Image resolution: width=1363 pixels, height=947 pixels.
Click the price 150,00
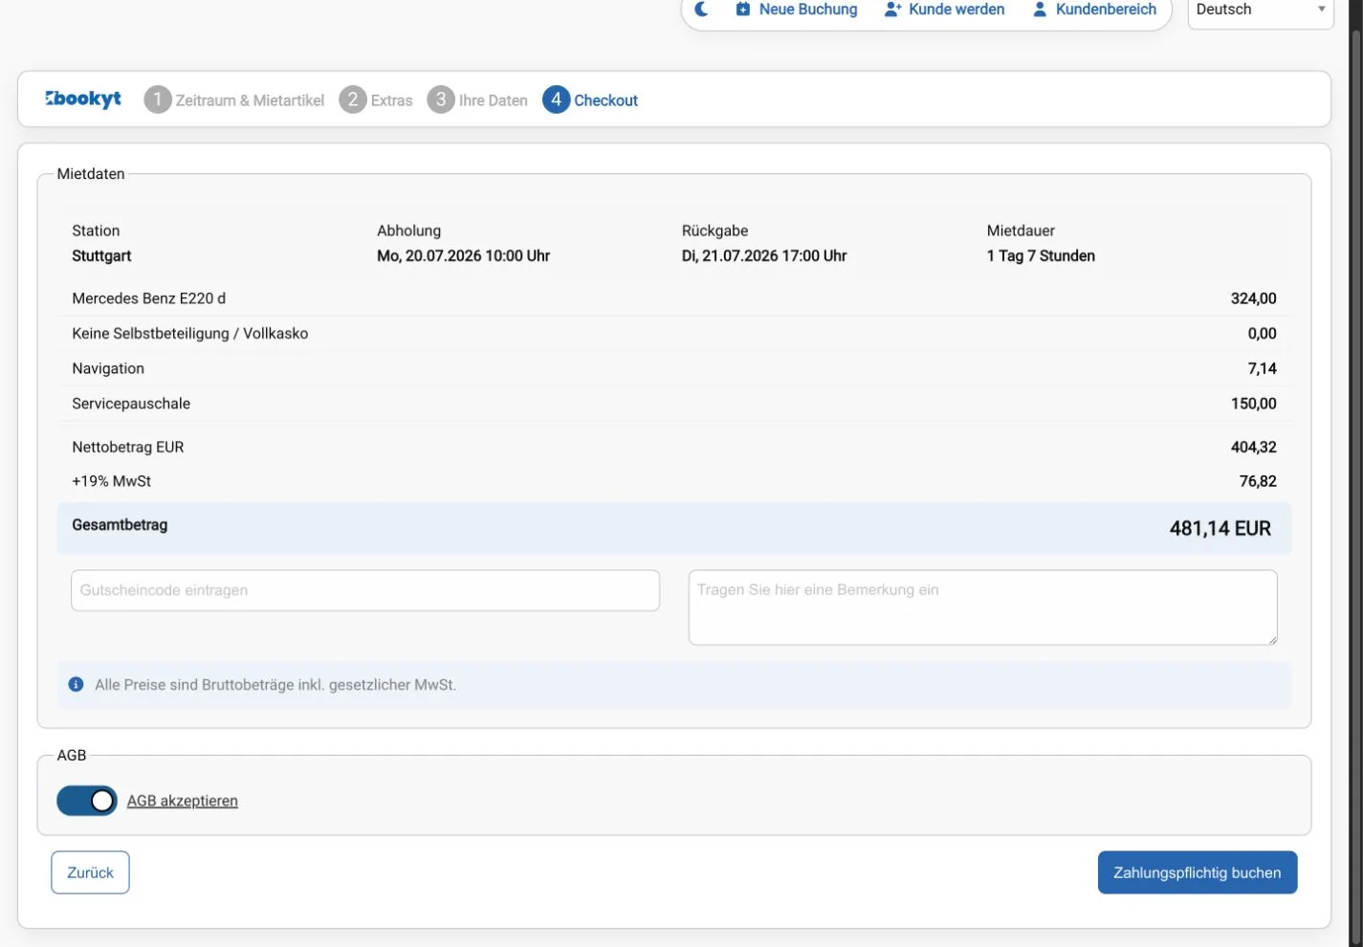pos(1254,404)
